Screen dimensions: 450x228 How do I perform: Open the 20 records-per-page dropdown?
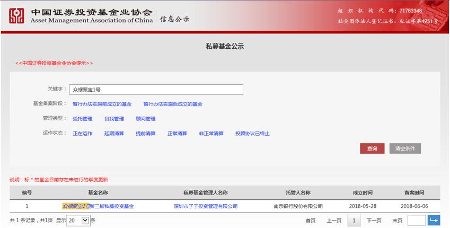pyautogui.click(x=78, y=221)
